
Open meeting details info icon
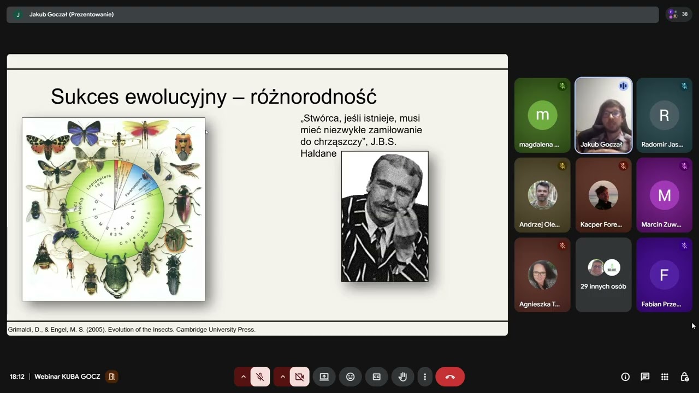point(625,377)
